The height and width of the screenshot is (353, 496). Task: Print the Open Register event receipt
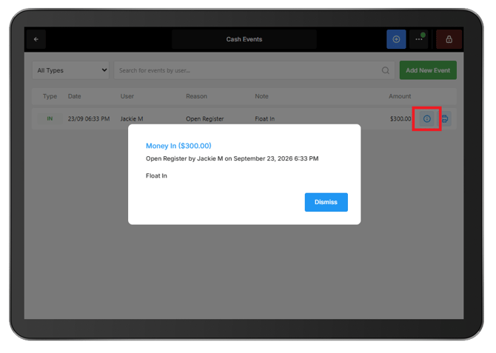(445, 119)
